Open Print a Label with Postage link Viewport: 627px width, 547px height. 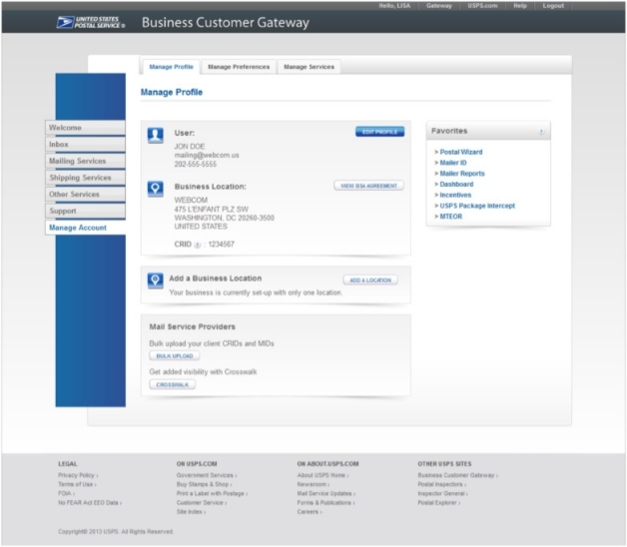212,494
